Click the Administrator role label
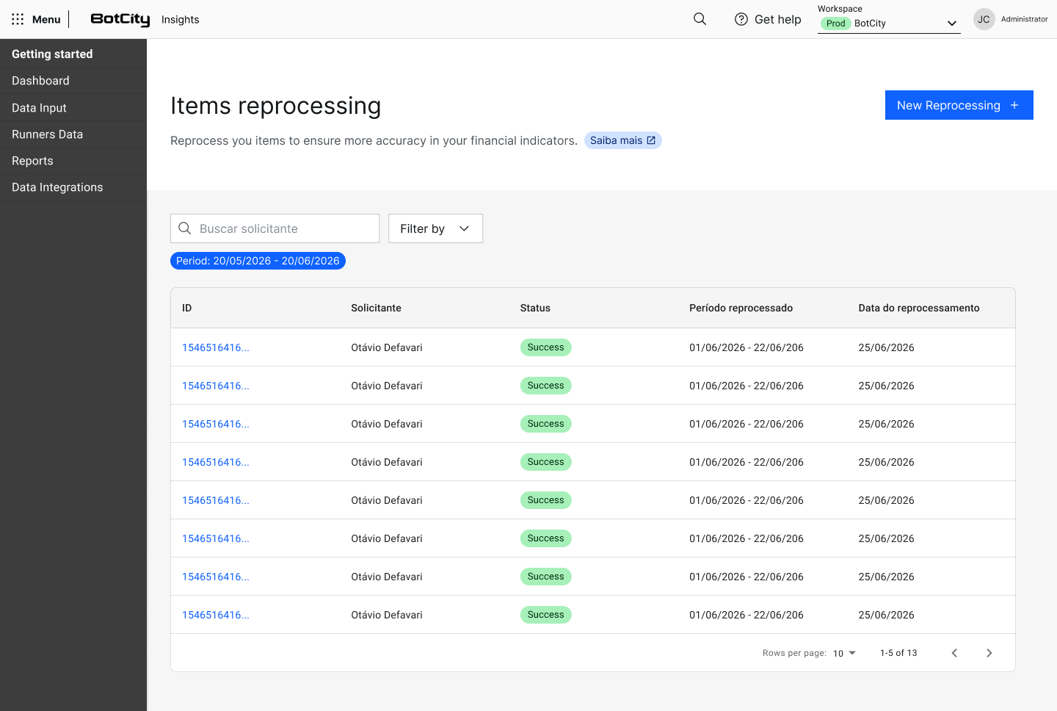This screenshot has width=1057, height=711. 1025,19
